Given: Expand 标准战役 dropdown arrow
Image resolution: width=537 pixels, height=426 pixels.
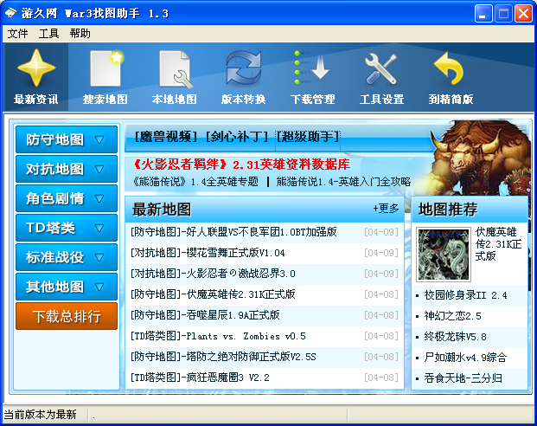Looking at the screenshot, I should [x=99, y=257].
